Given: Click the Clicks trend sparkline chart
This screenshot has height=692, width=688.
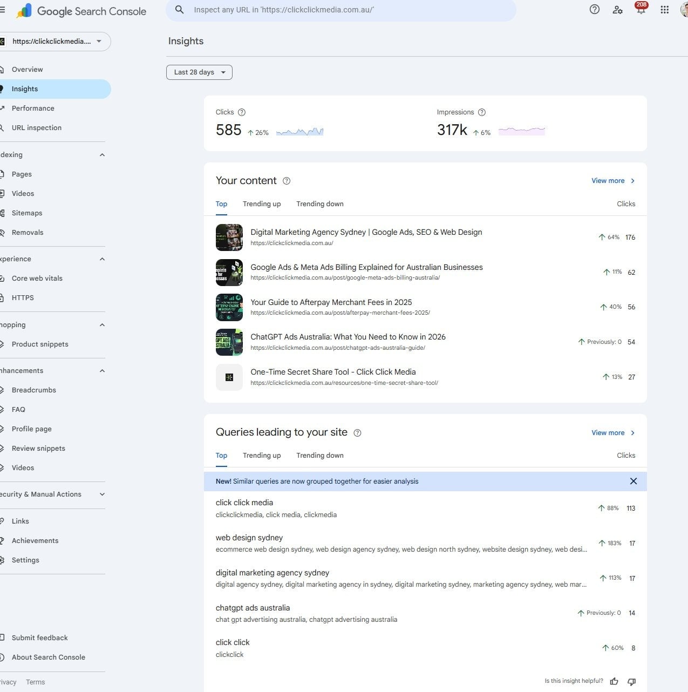Looking at the screenshot, I should point(300,131).
